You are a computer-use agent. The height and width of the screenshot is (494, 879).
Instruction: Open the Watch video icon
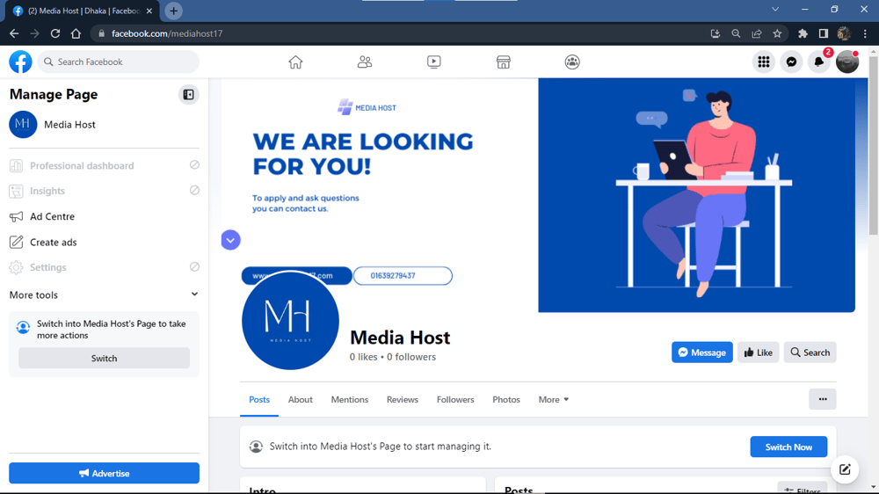point(434,62)
